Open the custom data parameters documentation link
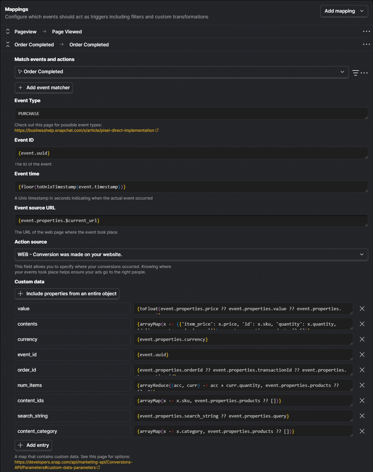373x472 pixels. 74,465
